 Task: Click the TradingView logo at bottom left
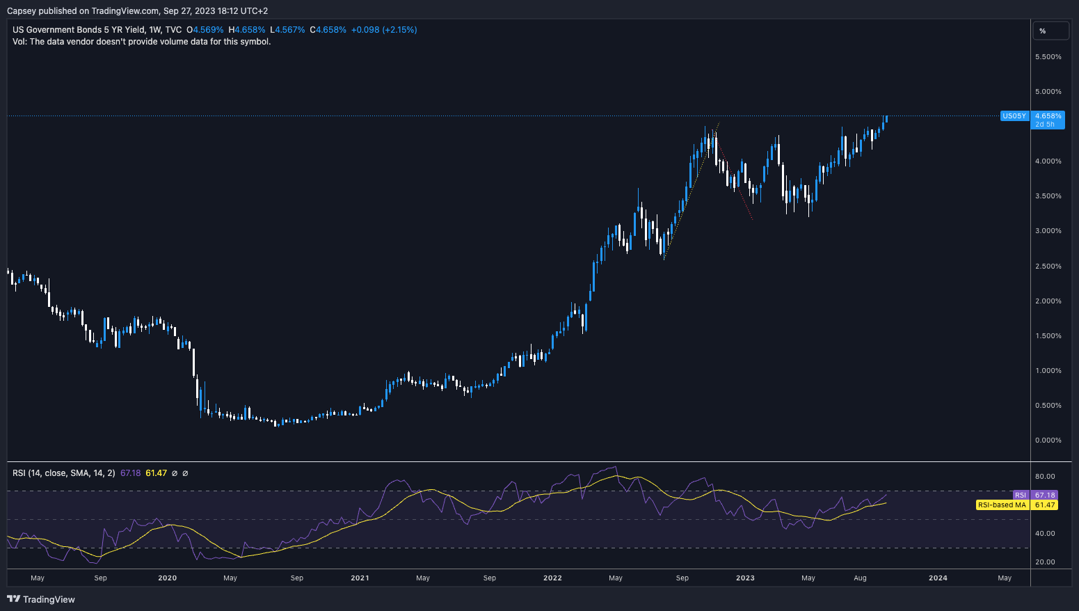41,599
